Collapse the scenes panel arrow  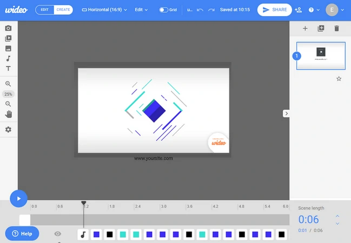click(286, 113)
